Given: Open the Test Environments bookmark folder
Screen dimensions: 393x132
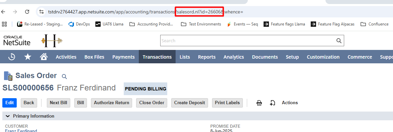Looking at the screenshot, I should pyautogui.click(x=201, y=24).
